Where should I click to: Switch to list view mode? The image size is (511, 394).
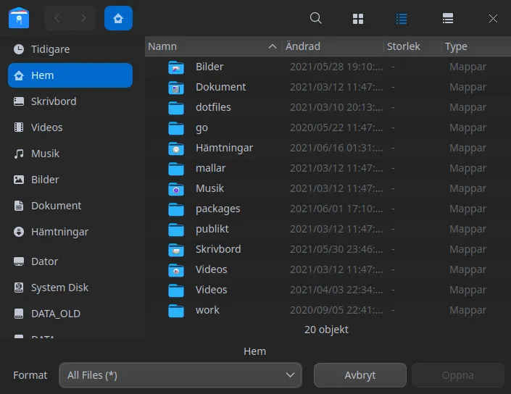[x=402, y=18]
